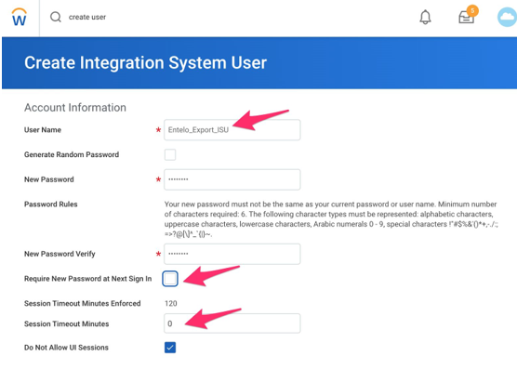Click the New Password Verify field
The image size is (517, 369).
[232, 254]
